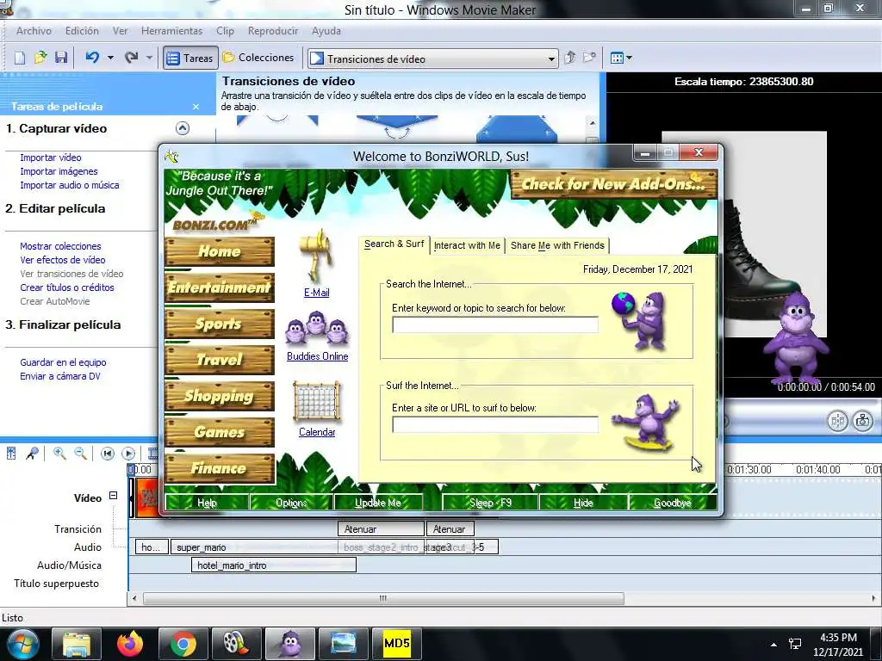Open the Edición menu
882x661 pixels.
[x=82, y=31]
